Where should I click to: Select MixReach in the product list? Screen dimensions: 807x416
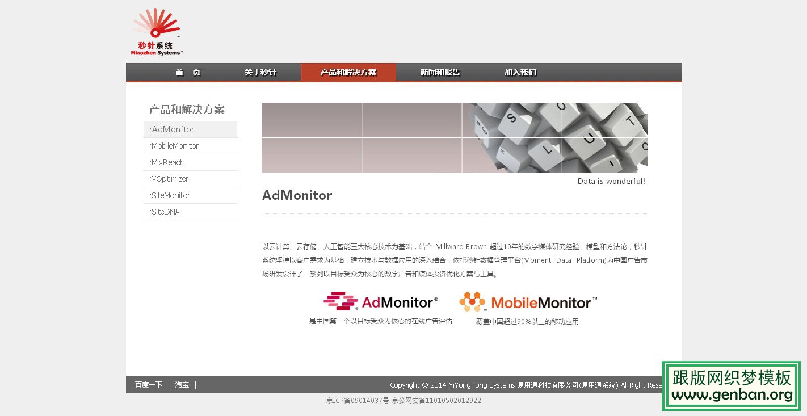[167, 162]
